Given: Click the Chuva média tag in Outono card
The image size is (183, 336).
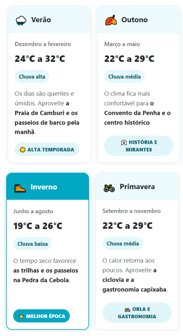Looking at the screenshot, I should click(x=124, y=76).
